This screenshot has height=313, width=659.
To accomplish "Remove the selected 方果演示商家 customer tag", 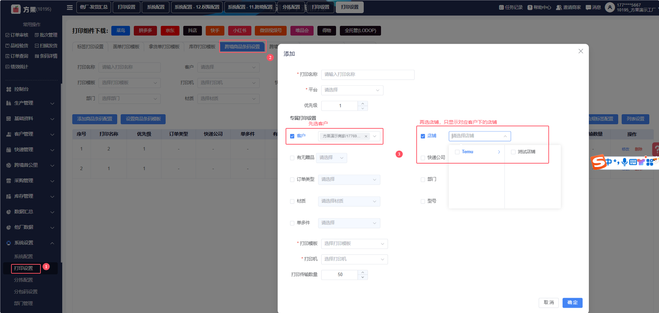I will (x=366, y=136).
